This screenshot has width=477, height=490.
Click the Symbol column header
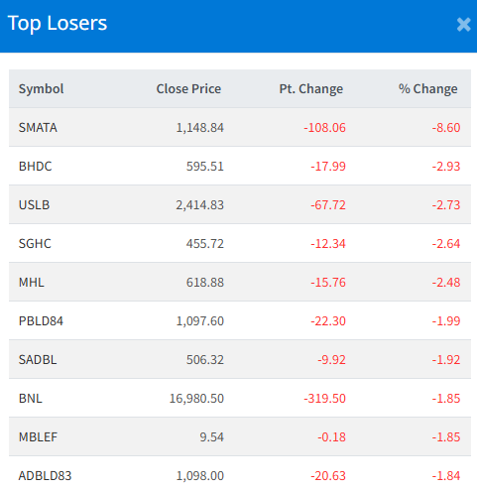pos(41,89)
